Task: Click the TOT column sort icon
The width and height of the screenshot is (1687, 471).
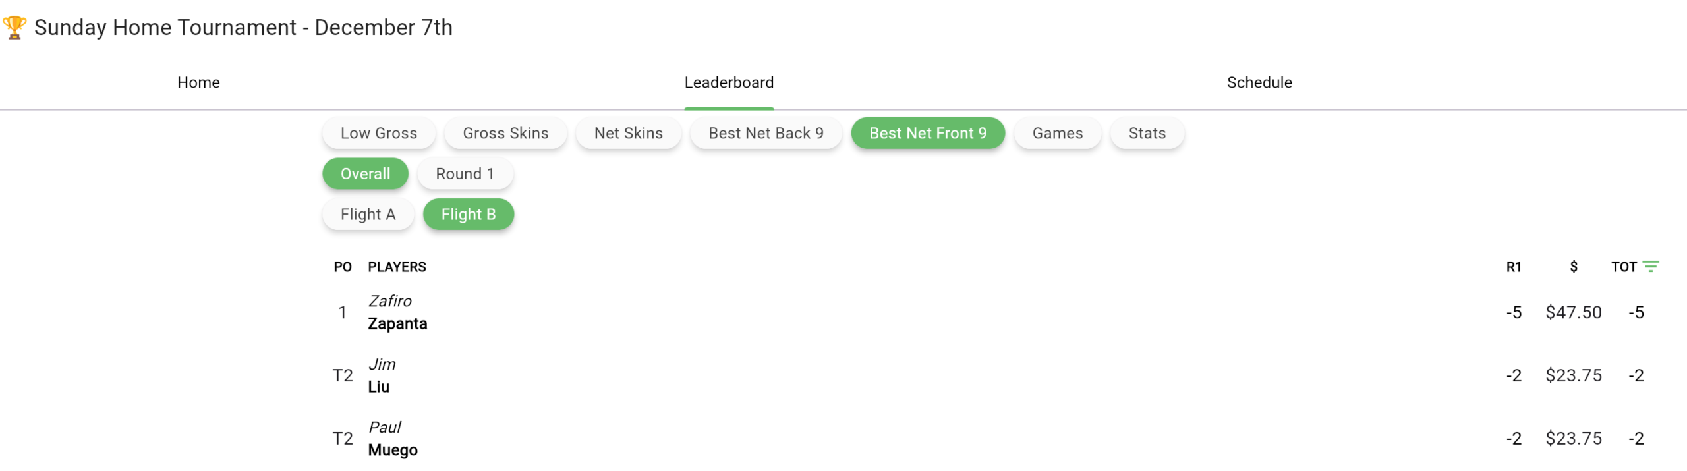Action: [x=1650, y=267]
